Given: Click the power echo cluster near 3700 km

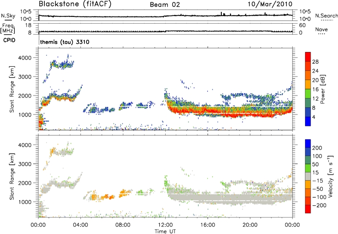Looking at the screenshot, I should pyautogui.click(x=62, y=64).
